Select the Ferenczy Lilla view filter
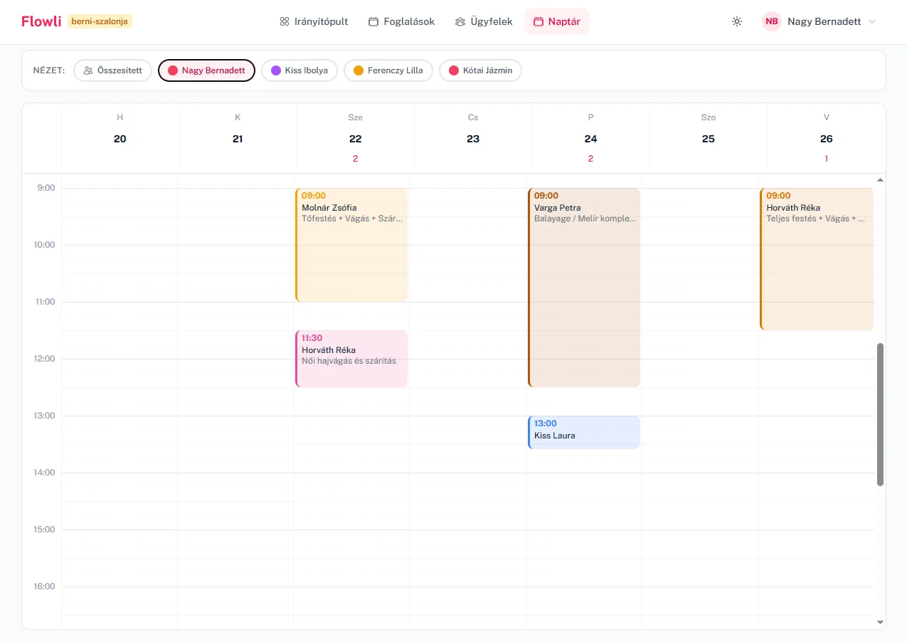The width and height of the screenshot is (907, 642). point(388,70)
